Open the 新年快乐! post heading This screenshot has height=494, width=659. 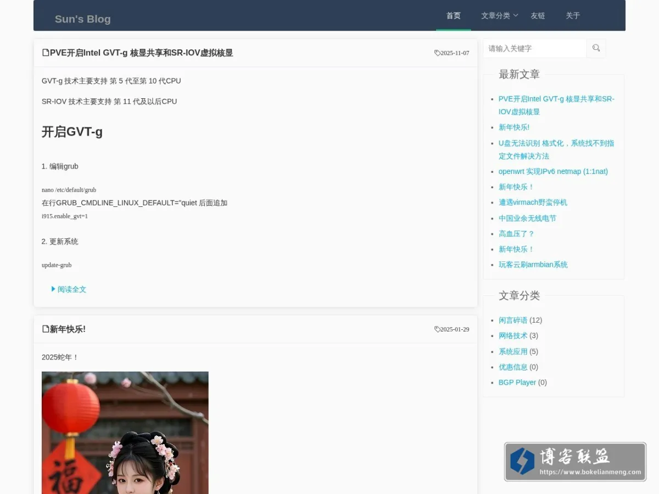(x=68, y=329)
